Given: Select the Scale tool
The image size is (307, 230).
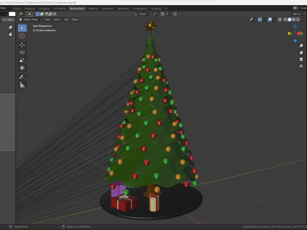Looking at the screenshot, I should click(x=22, y=60).
